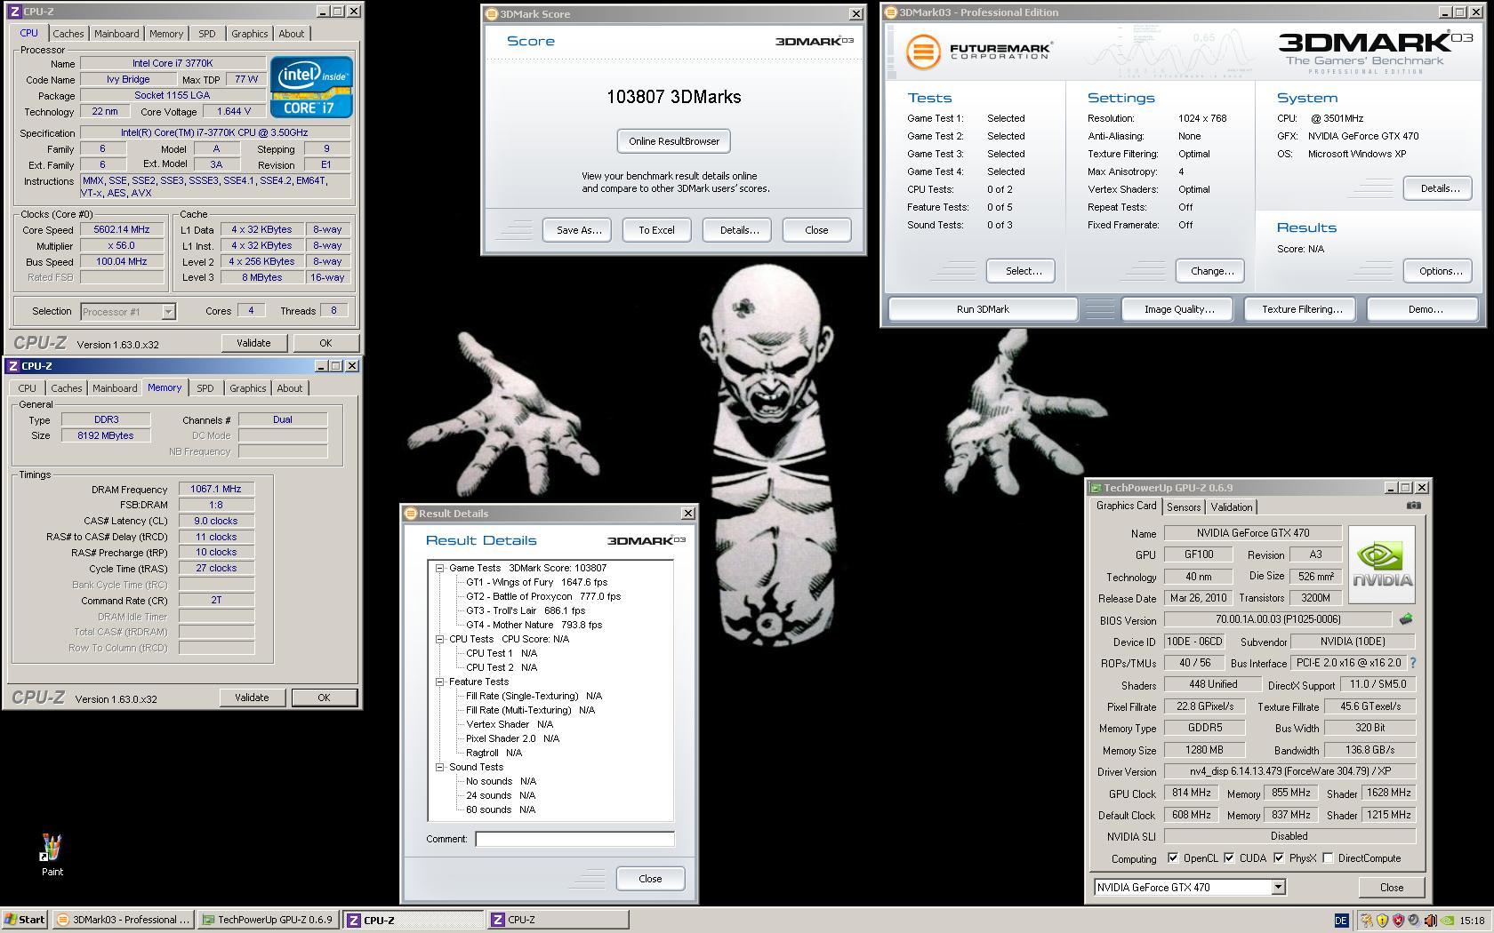Click the Result Details title bar icon
This screenshot has height=933, width=1494.
point(410,514)
